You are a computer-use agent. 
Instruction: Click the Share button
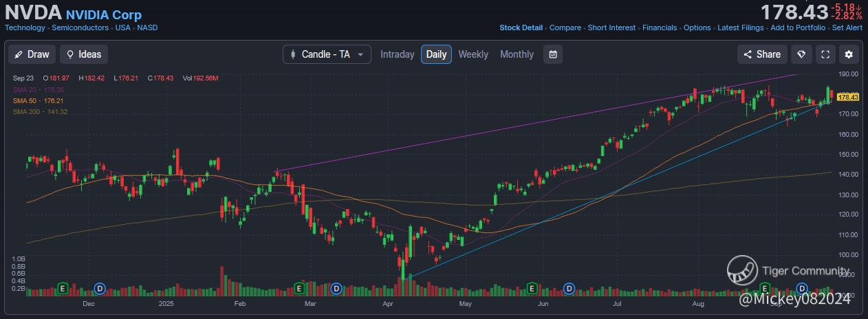click(x=761, y=54)
